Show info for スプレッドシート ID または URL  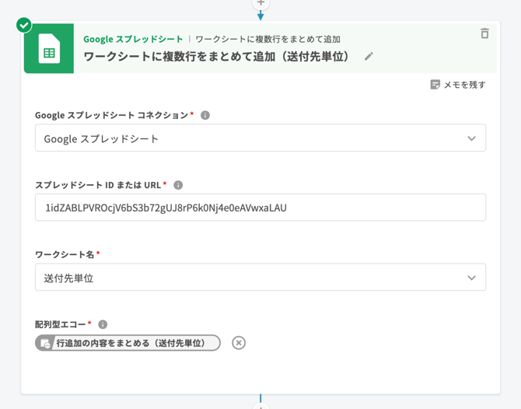point(178,185)
